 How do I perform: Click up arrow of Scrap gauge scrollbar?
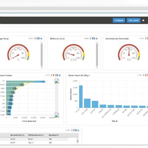(x=42, y=43)
